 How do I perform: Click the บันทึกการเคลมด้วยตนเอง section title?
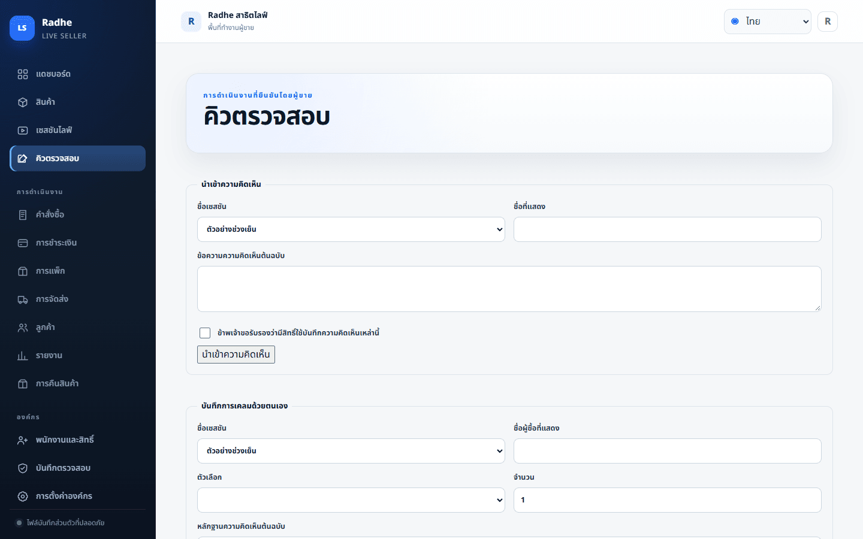[x=245, y=406]
